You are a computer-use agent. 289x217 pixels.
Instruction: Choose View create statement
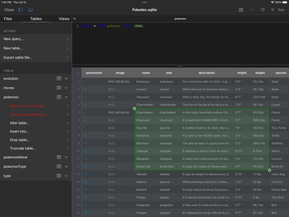coord(36,114)
